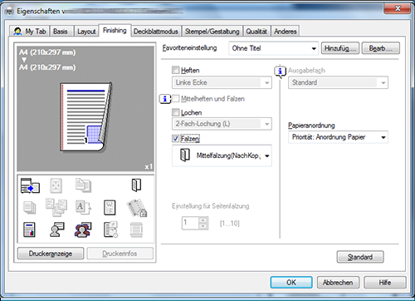Click the Druckeranzeige button
This screenshot has width=415, height=301.
click(51, 254)
